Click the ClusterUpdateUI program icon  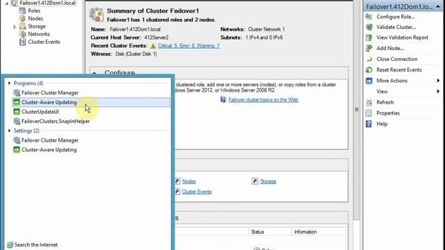click(17, 112)
